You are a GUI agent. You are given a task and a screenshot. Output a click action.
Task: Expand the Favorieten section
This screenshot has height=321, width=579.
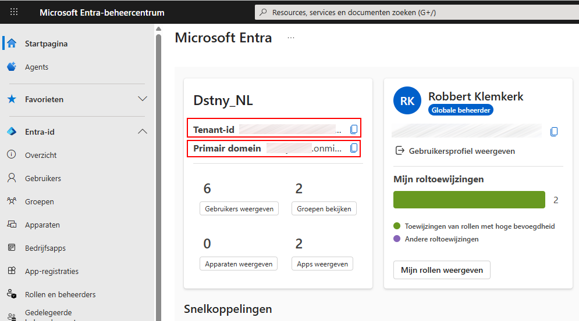pos(143,99)
